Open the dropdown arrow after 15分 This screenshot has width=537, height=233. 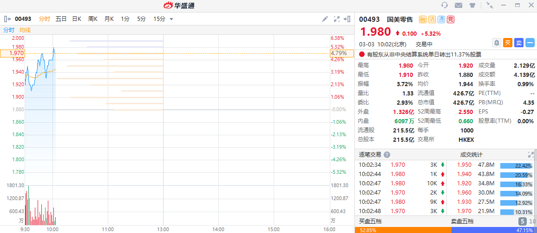coord(171,19)
